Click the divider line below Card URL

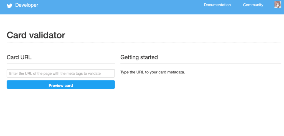[60, 63]
